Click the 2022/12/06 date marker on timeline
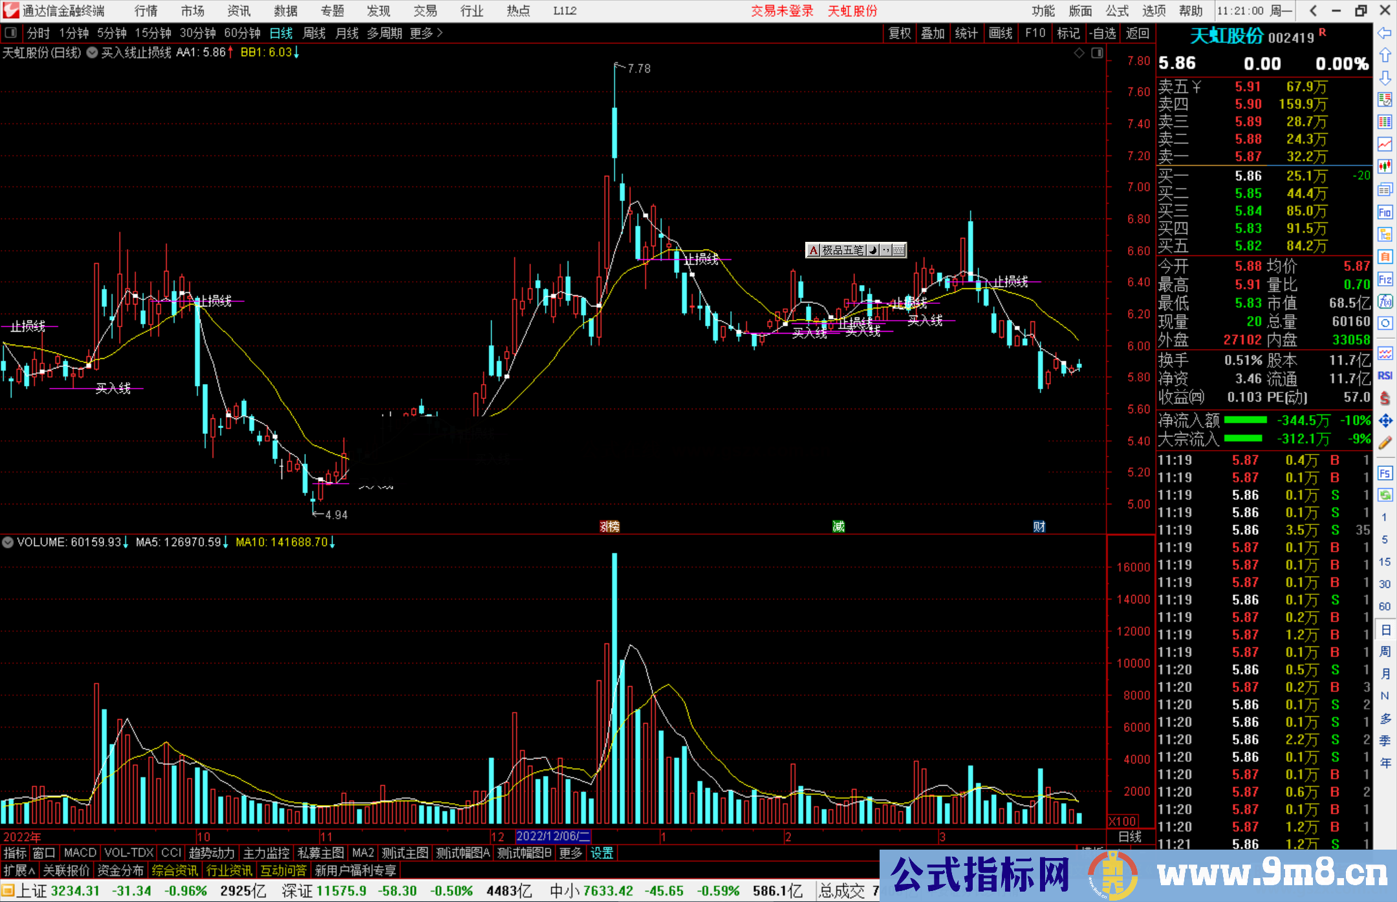Viewport: 1397px width, 902px height. click(553, 836)
